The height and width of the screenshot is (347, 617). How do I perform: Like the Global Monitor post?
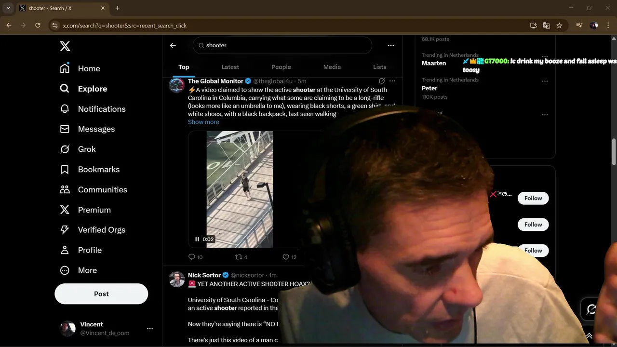[x=289, y=257]
